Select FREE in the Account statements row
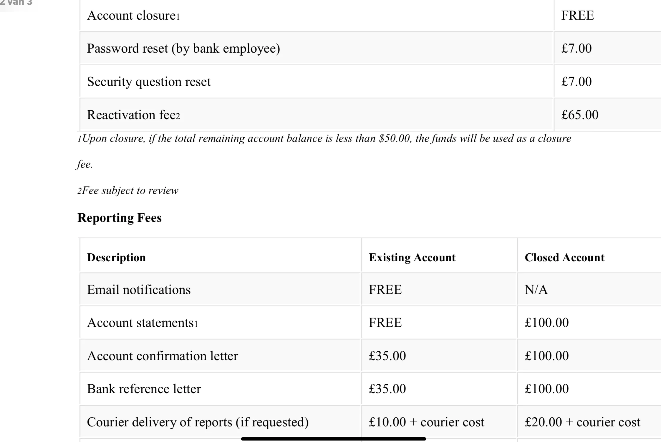661x442 pixels. point(385,323)
